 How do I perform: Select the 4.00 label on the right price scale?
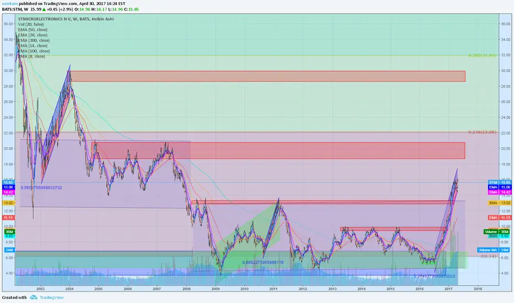505,273
